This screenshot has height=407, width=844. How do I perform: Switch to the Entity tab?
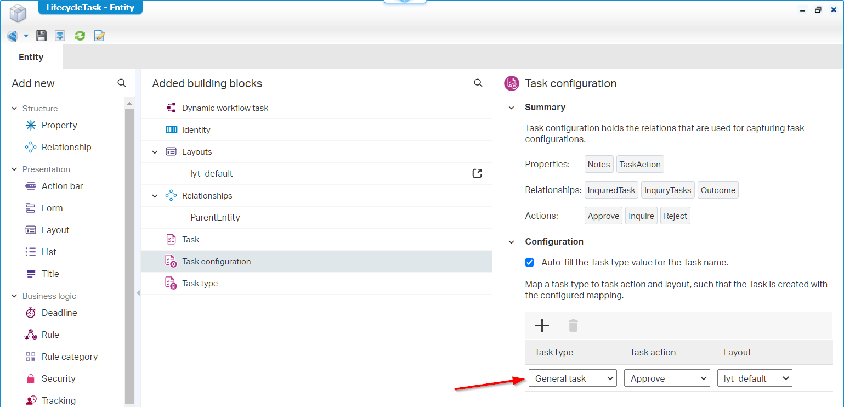coord(31,57)
